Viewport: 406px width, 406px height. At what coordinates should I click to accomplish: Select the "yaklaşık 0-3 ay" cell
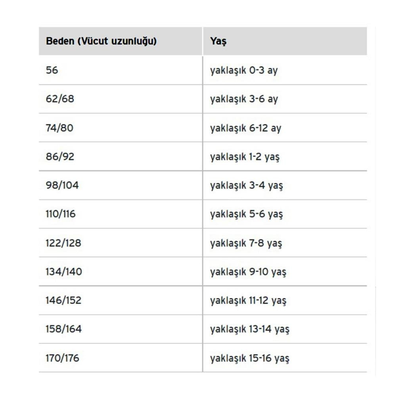(244, 70)
